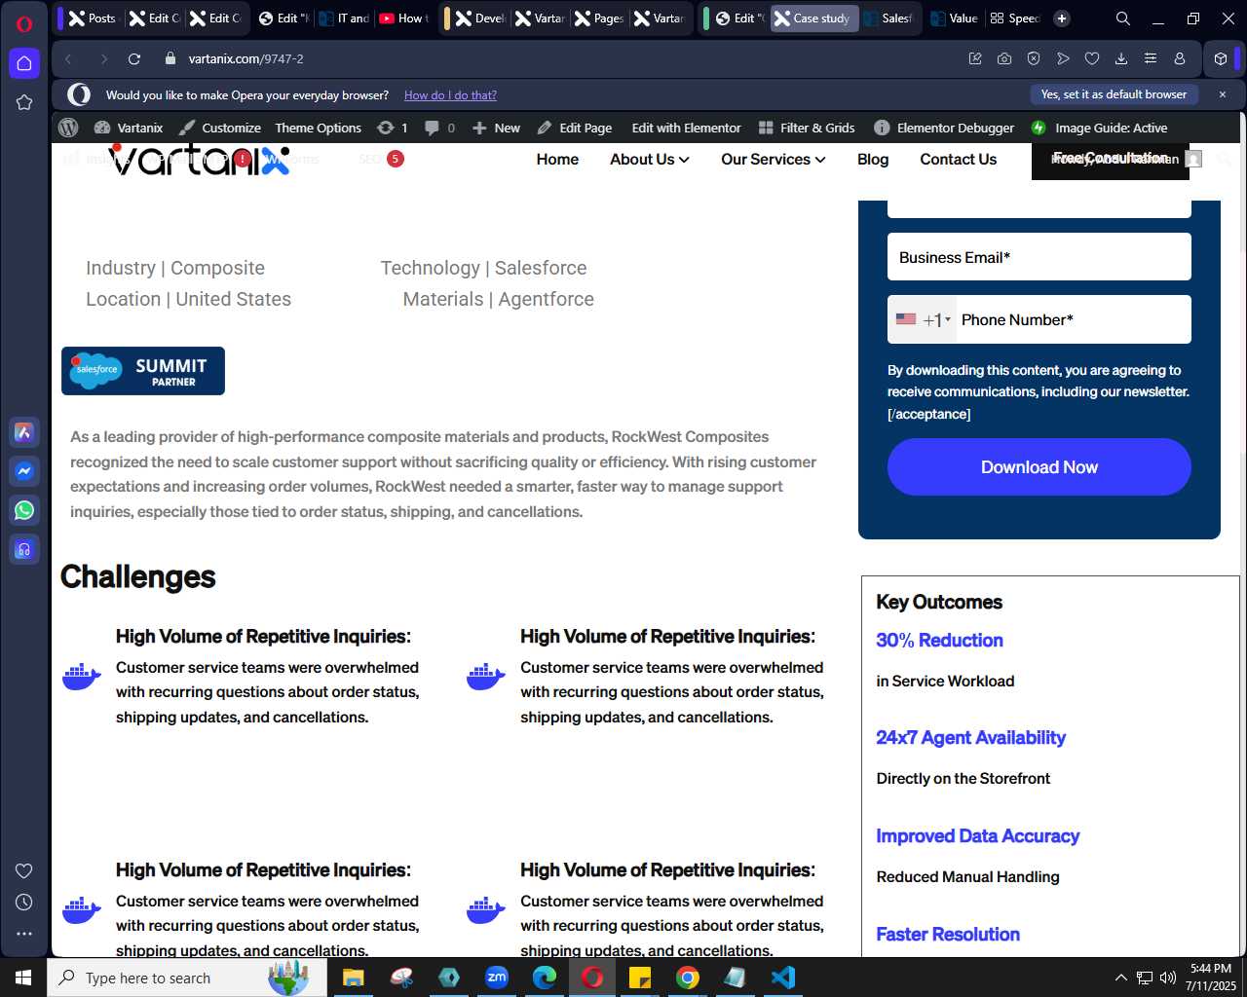The image size is (1247, 997).
Task: Open the Opera start page home icon
Action: pos(24,63)
